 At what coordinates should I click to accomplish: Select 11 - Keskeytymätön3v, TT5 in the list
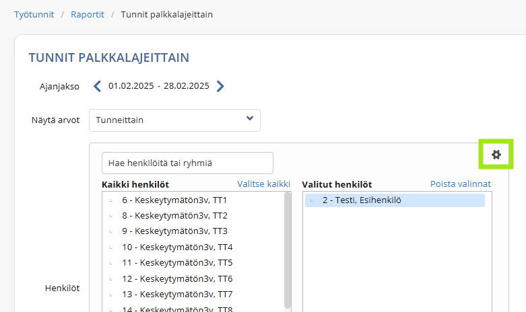[x=194, y=263]
